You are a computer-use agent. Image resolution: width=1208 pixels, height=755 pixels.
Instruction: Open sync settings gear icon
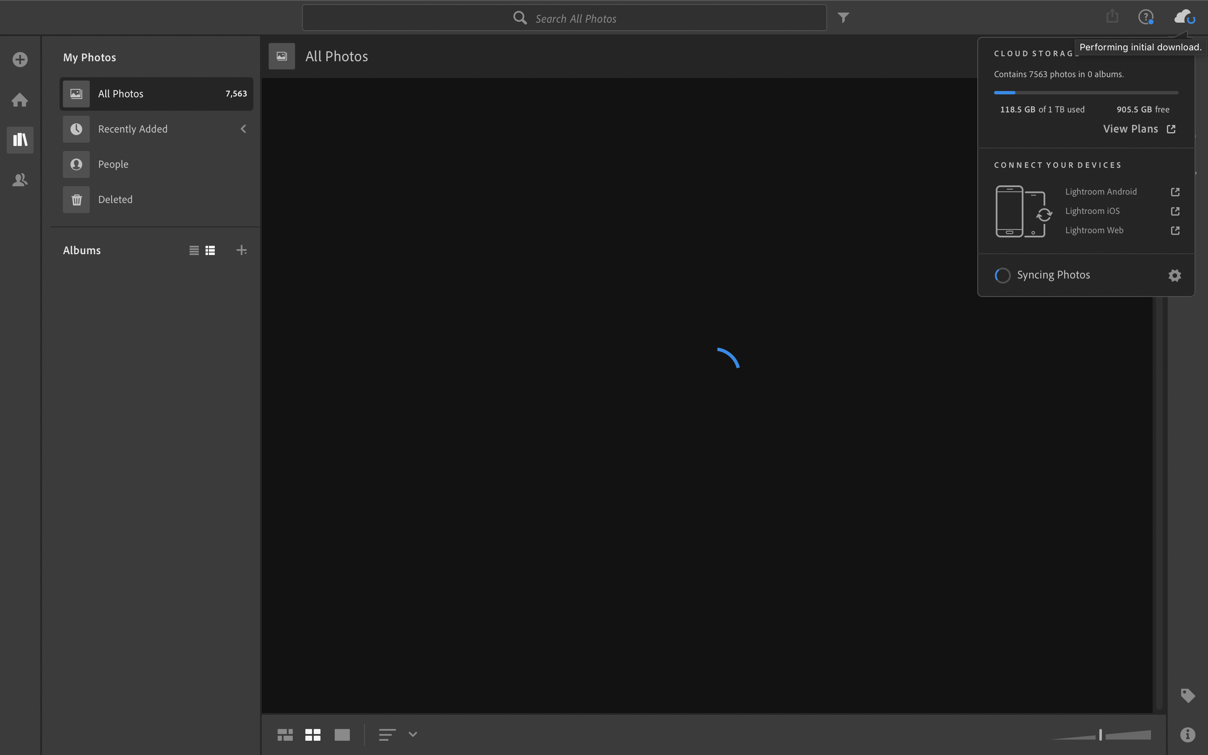[x=1174, y=276]
